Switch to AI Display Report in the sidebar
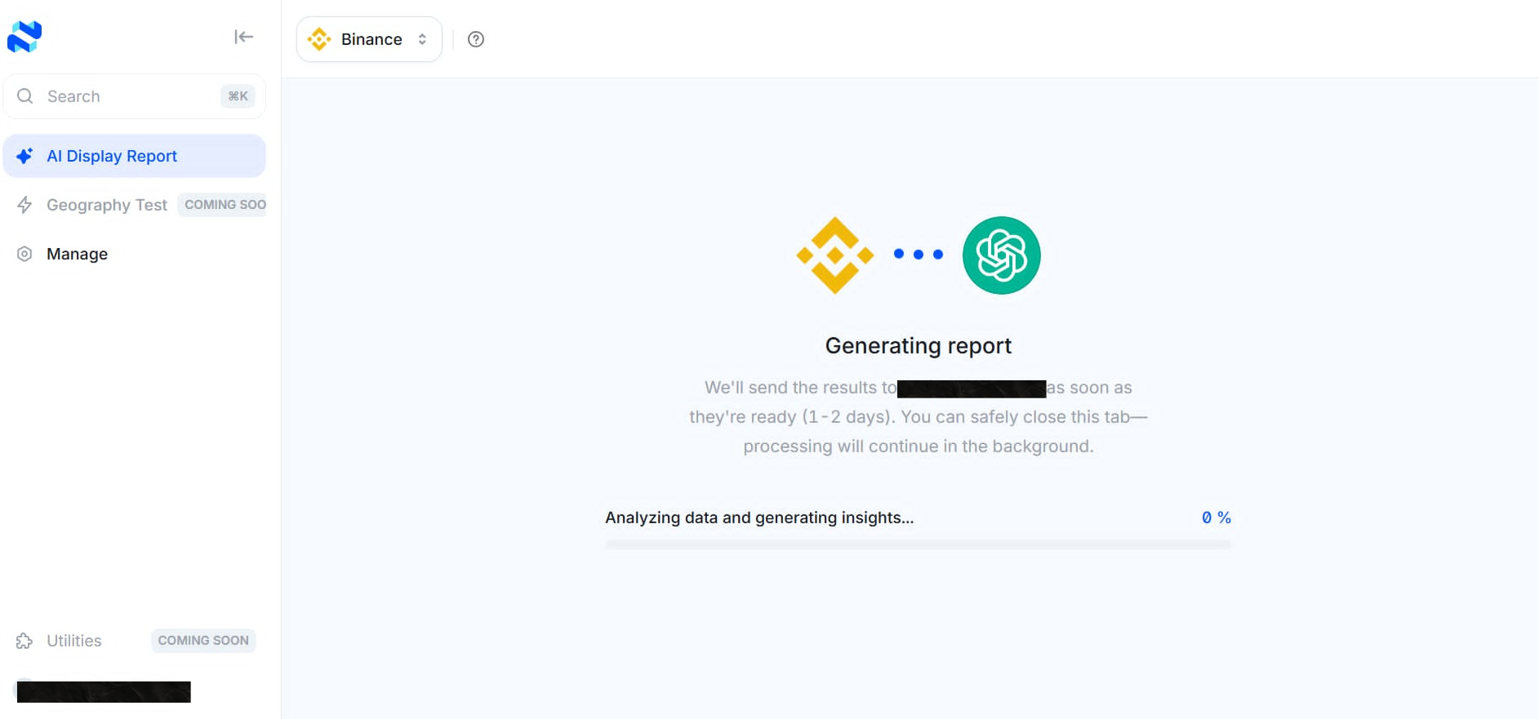This screenshot has height=719, width=1539. click(x=112, y=155)
